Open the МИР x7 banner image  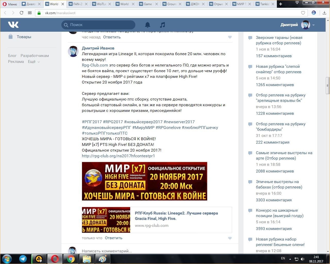click(144, 181)
